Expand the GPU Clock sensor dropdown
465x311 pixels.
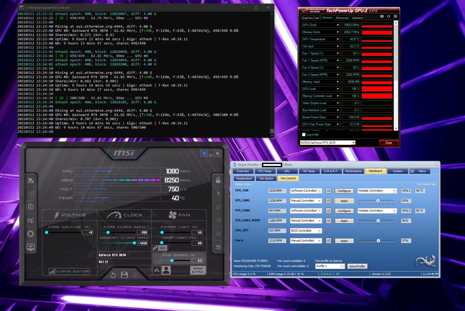338,25
